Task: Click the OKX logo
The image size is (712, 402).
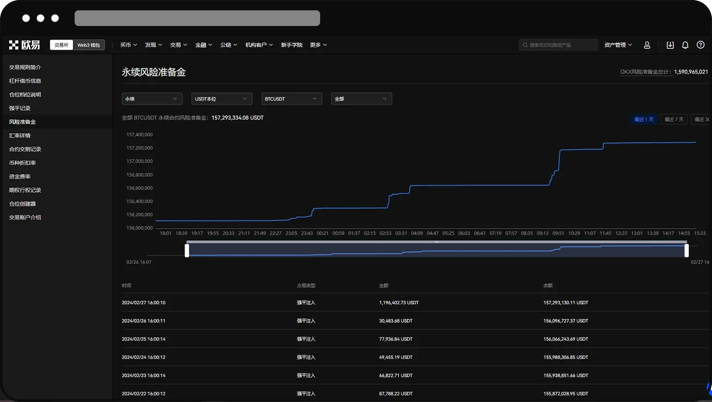Action: [24, 45]
